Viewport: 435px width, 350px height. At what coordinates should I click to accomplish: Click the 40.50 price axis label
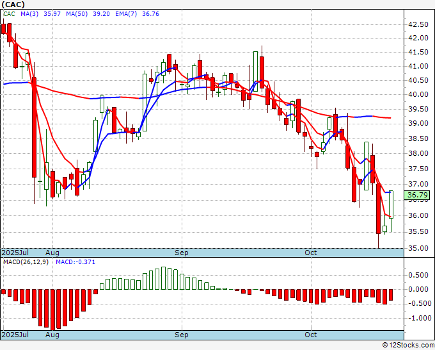418,80
